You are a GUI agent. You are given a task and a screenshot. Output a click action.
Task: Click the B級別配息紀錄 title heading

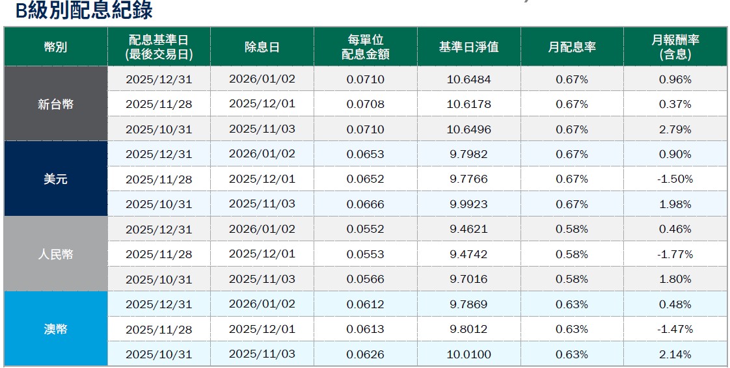point(83,10)
